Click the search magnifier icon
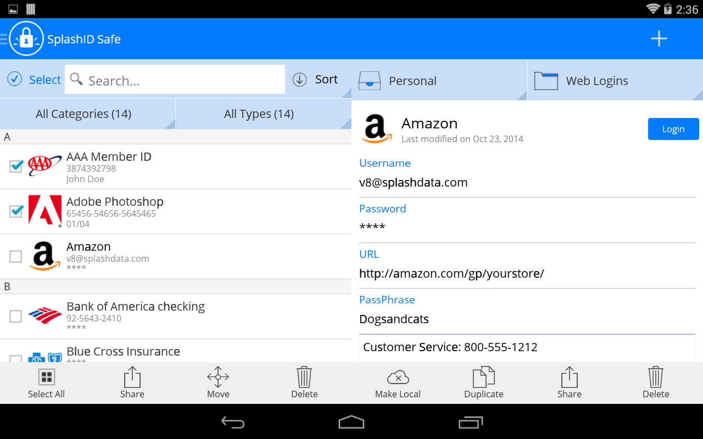This screenshot has height=439, width=703. pos(76,79)
